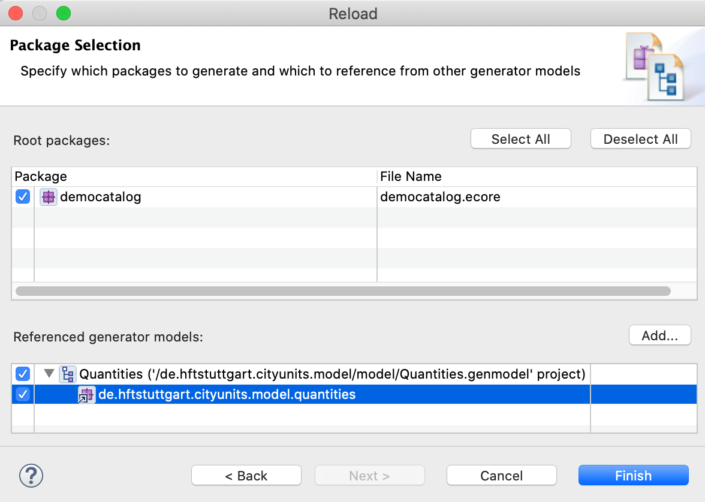This screenshot has width=705, height=502.
Task: Click the File Name column header
Action: click(537, 177)
